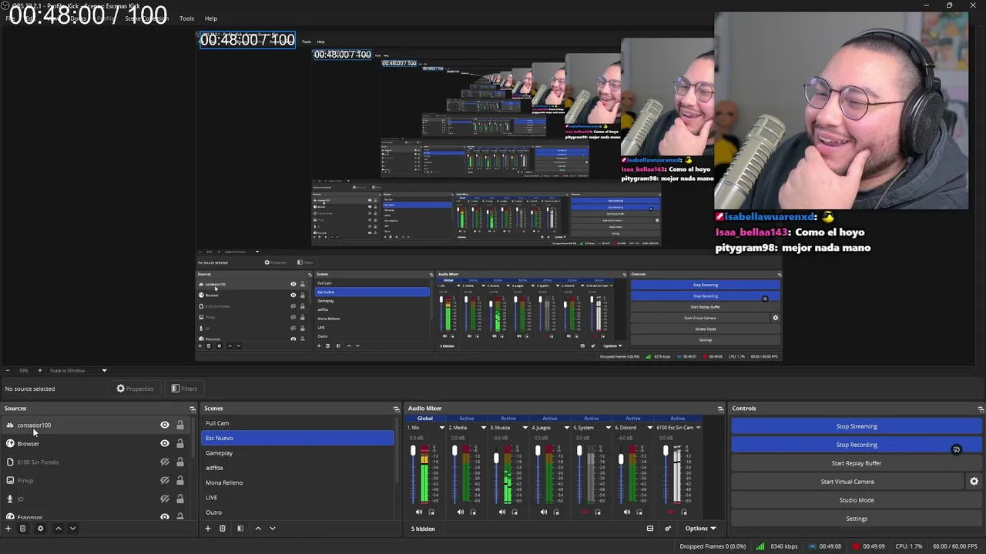986x554 pixels.
Task: Pop out the Sources dock
Action: [x=193, y=409]
